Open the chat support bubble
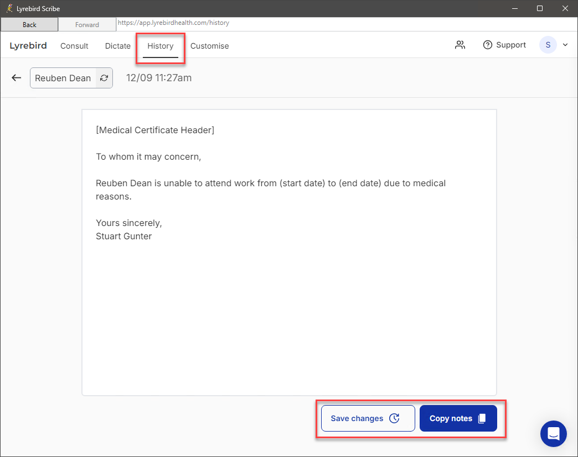The width and height of the screenshot is (578, 457). coord(553,433)
